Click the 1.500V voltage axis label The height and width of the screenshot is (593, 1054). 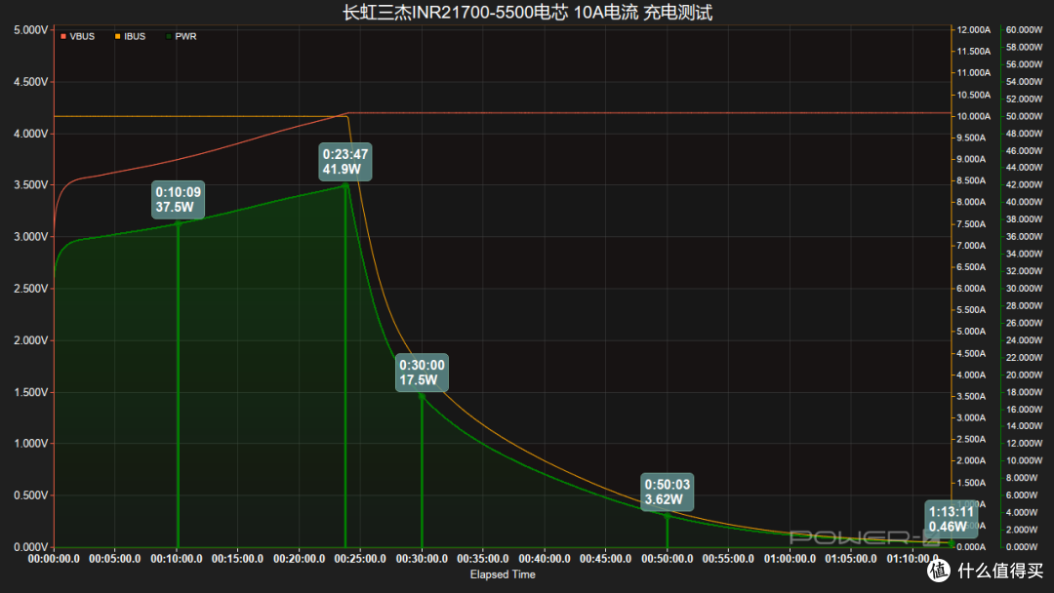click(31, 392)
